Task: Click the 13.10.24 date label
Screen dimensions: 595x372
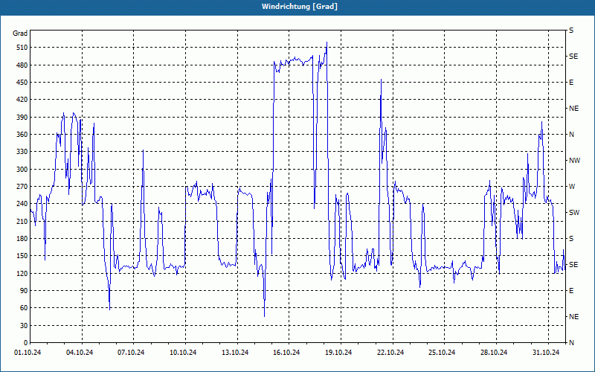Action: (235, 353)
